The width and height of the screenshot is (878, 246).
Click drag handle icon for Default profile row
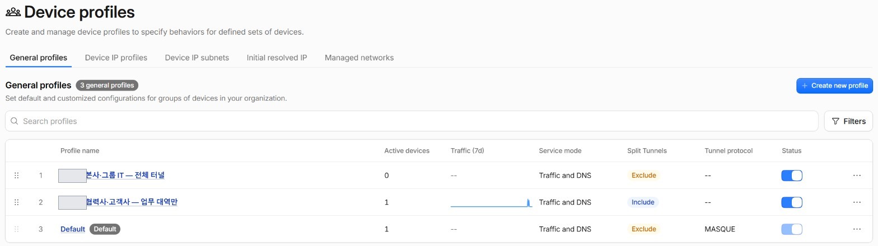point(16,229)
